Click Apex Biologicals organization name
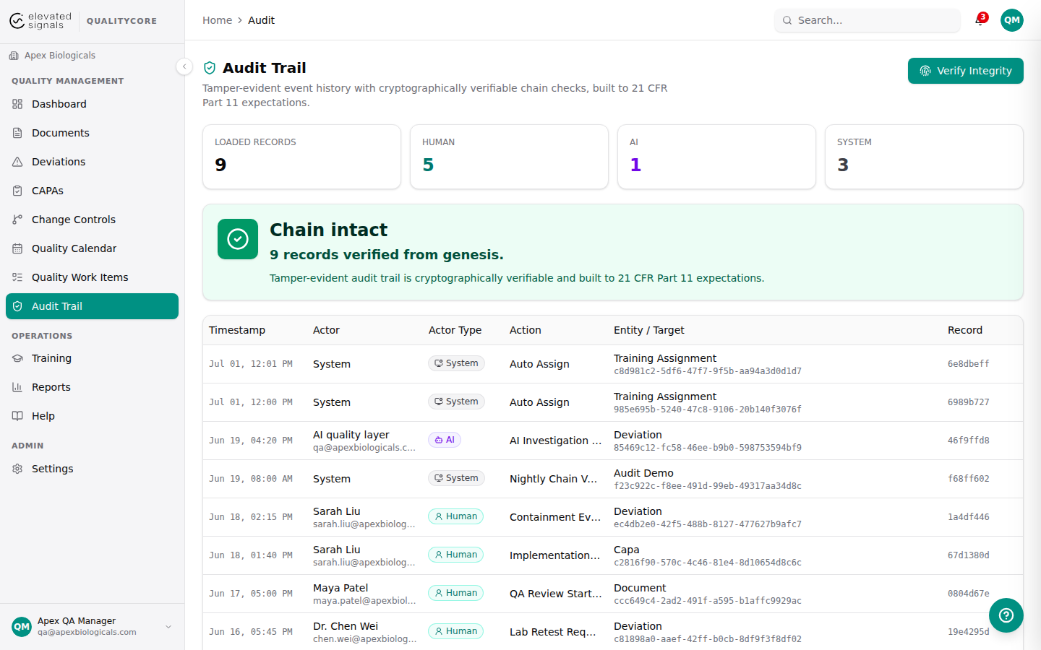 point(60,56)
